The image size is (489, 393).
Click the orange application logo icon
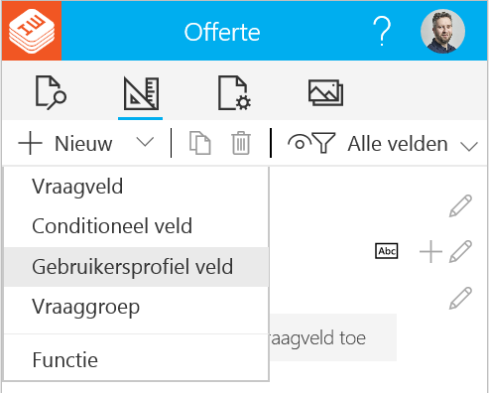pyautogui.click(x=32, y=31)
